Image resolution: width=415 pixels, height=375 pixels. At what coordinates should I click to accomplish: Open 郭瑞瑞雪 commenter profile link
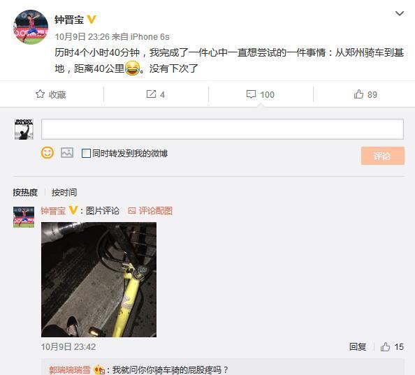click(x=70, y=369)
